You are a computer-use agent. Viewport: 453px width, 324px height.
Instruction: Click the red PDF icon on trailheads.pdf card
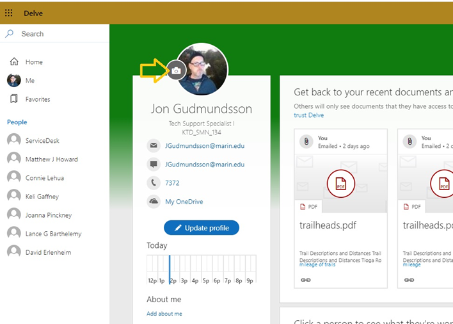click(x=340, y=184)
